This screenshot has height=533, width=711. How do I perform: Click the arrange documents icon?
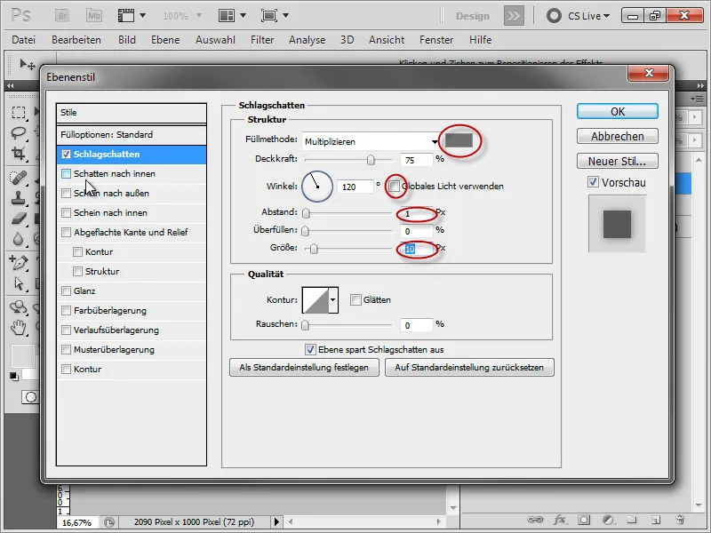[x=227, y=16]
